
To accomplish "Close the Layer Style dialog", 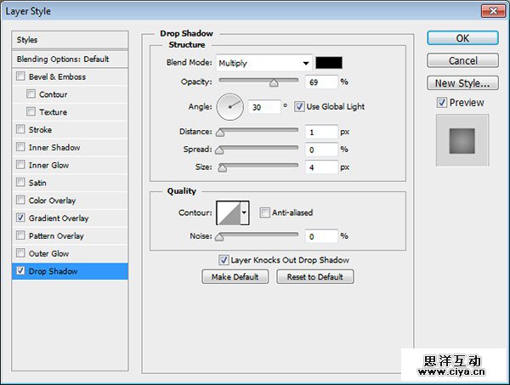I will point(489,10).
